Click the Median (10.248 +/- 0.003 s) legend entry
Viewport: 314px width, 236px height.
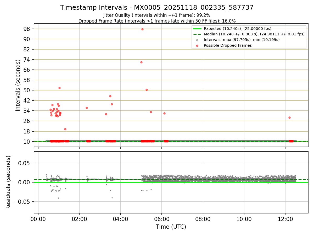point(249,34)
